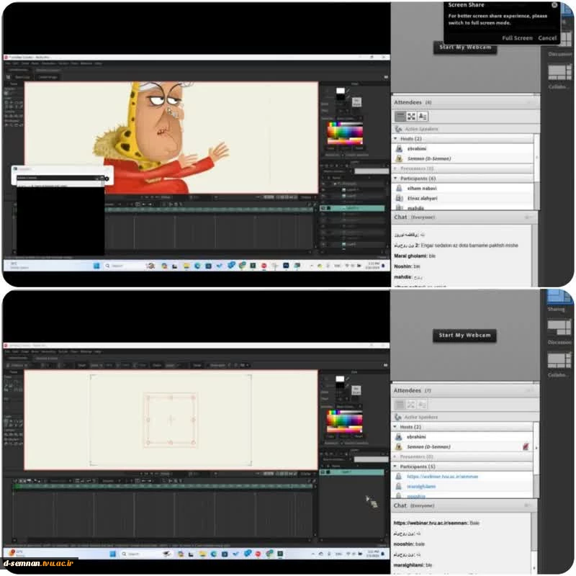Click Active Speakers phone icon in upper screenshot
This screenshot has height=576, width=576.
(x=398, y=129)
